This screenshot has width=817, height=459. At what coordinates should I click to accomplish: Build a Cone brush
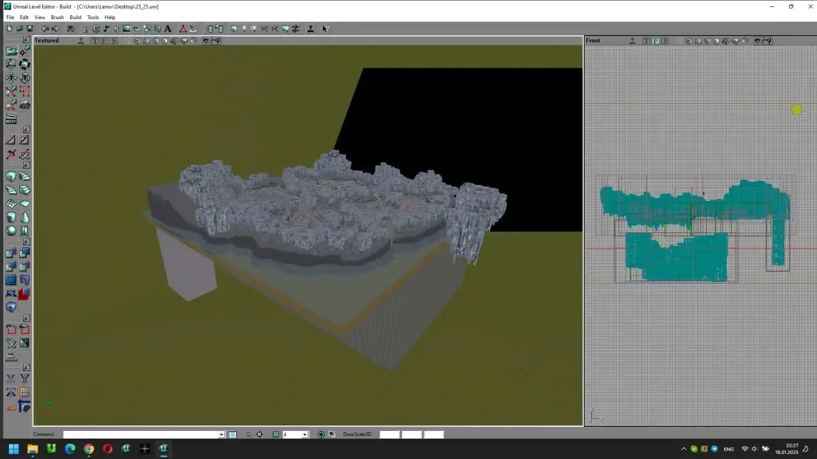(24, 217)
